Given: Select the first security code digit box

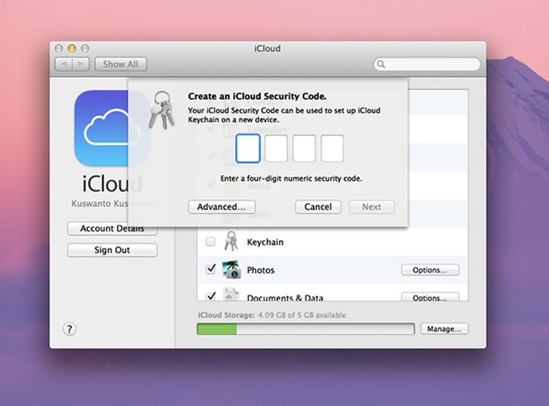Looking at the screenshot, I should click(x=248, y=148).
